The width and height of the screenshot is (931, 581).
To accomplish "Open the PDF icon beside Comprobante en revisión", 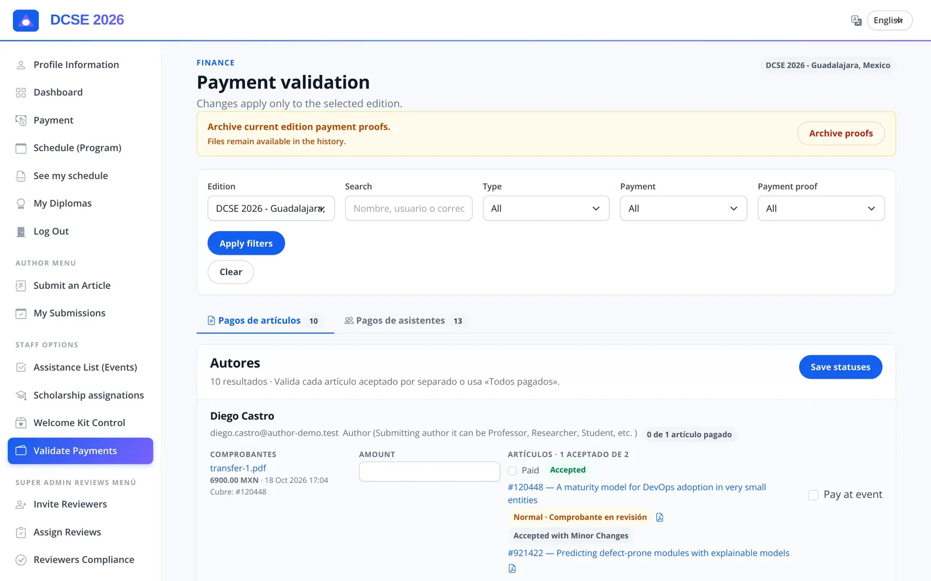I will coord(659,517).
